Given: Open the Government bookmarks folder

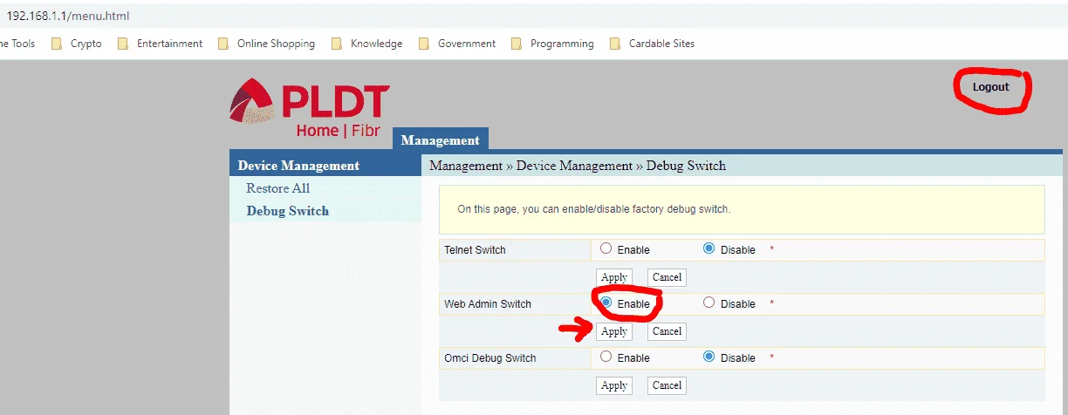Looking at the screenshot, I should (457, 44).
